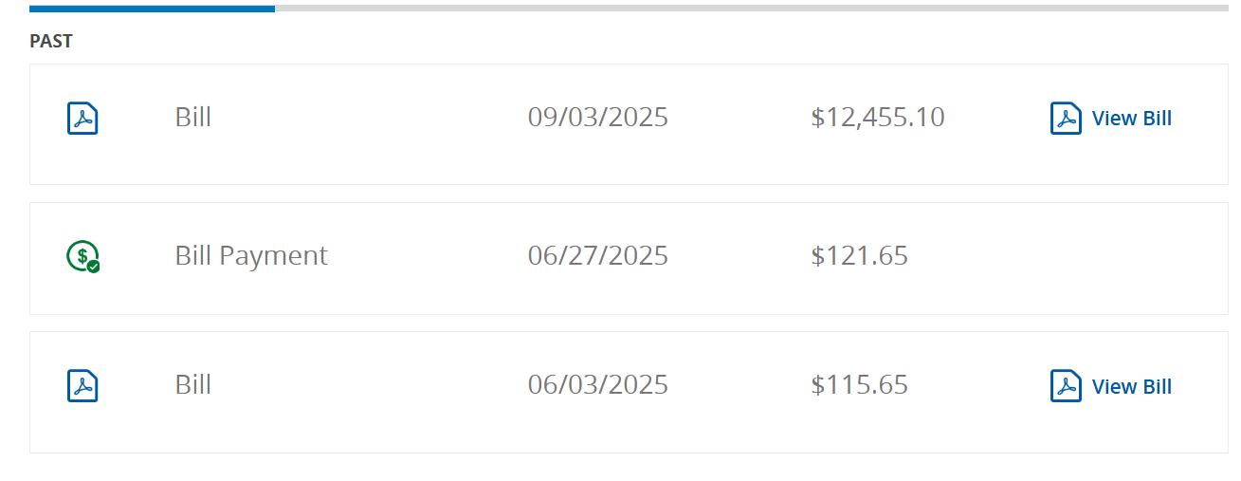Click the PDF icon on the 09/03/2025 bill row
The height and width of the screenshot is (481, 1241).
(82, 119)
